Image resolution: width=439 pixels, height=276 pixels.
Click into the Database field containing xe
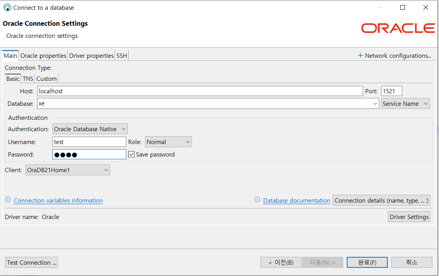[x=208, y=104]
